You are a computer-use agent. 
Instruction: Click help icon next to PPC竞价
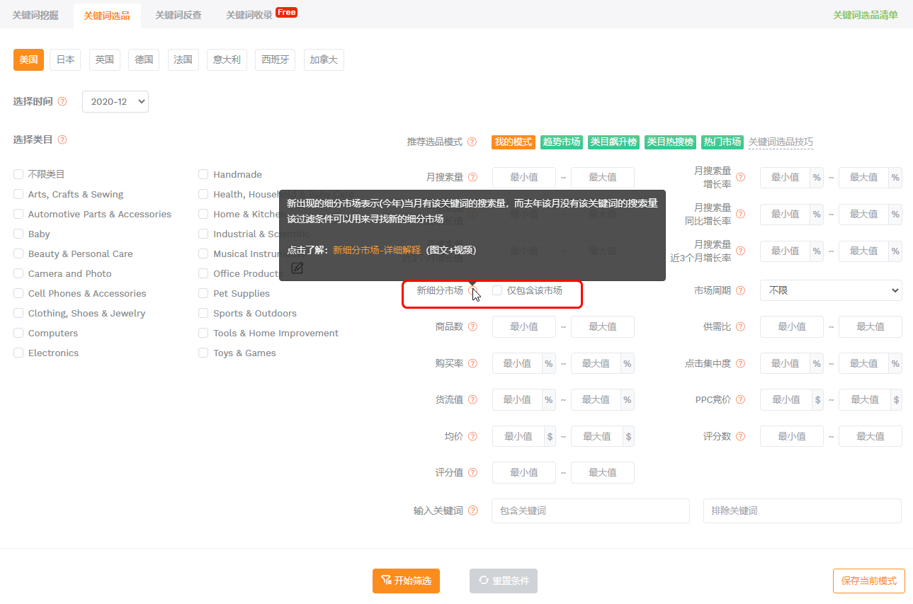(740, 400)
